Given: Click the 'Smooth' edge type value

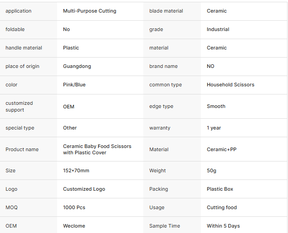Looking at the screenshot, I should 216,106.
